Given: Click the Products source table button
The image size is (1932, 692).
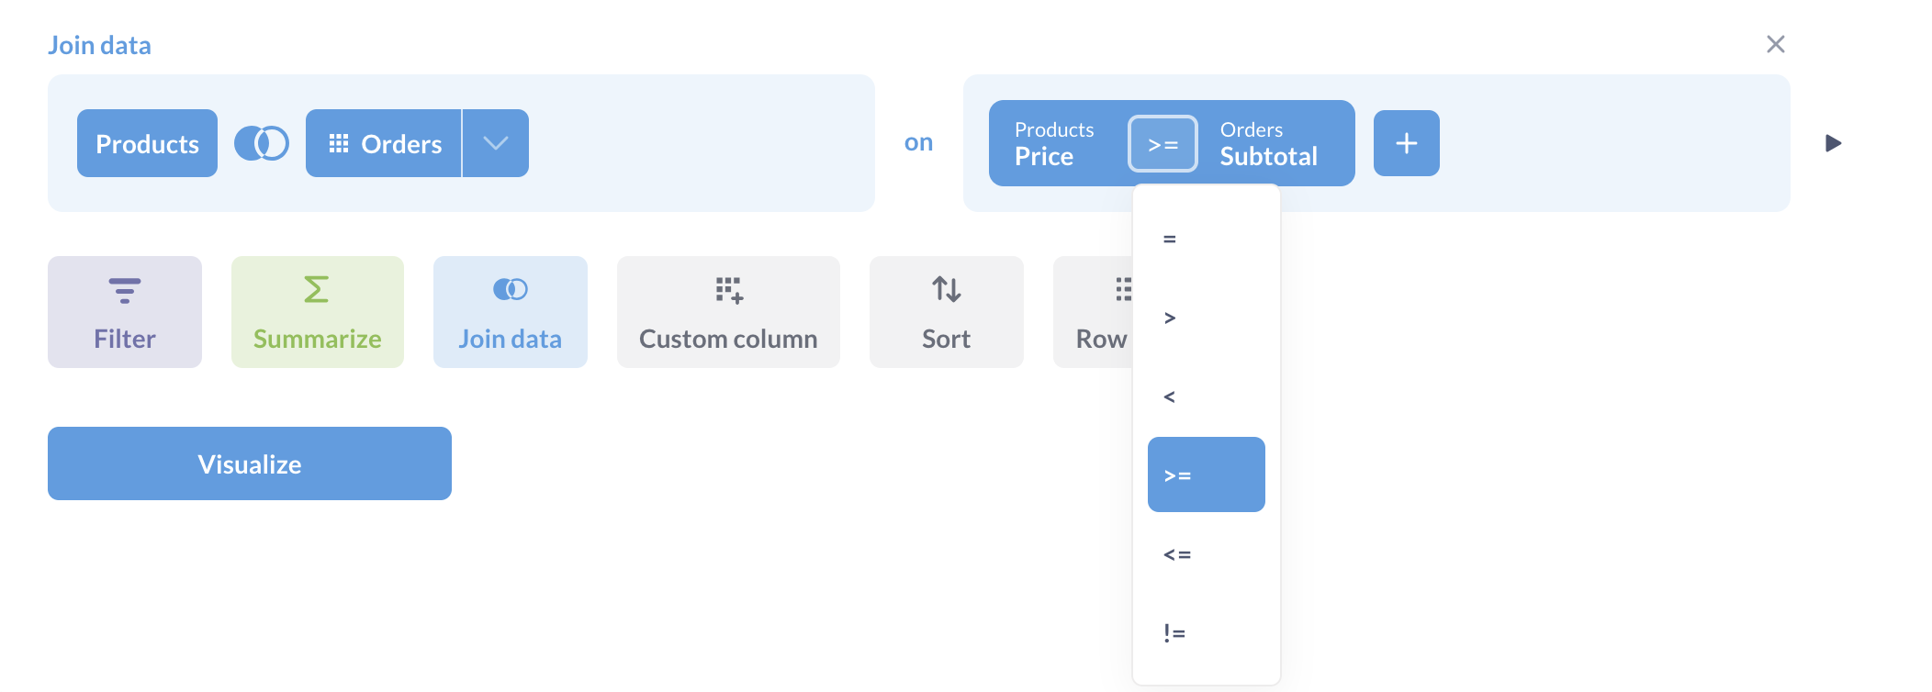Looking at the screenshot, I should click(147, 143).
